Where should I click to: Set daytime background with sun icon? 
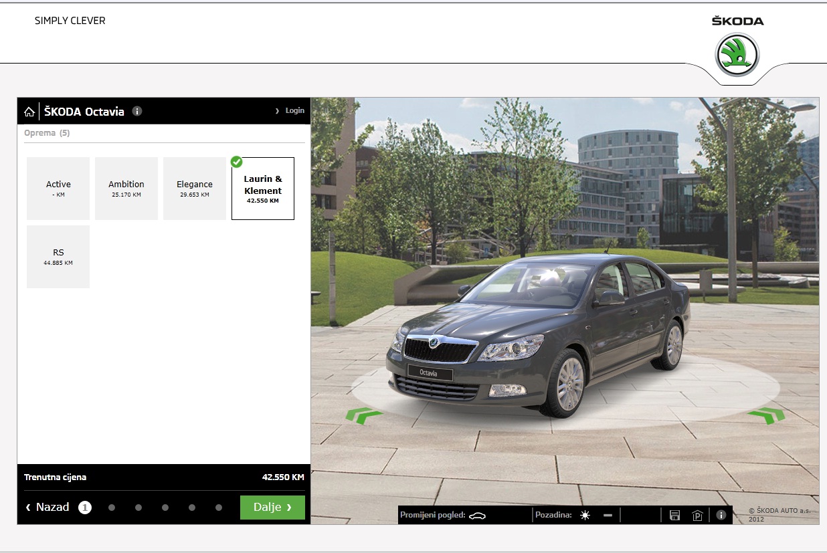pyautogui.click(x=585, y=516)
